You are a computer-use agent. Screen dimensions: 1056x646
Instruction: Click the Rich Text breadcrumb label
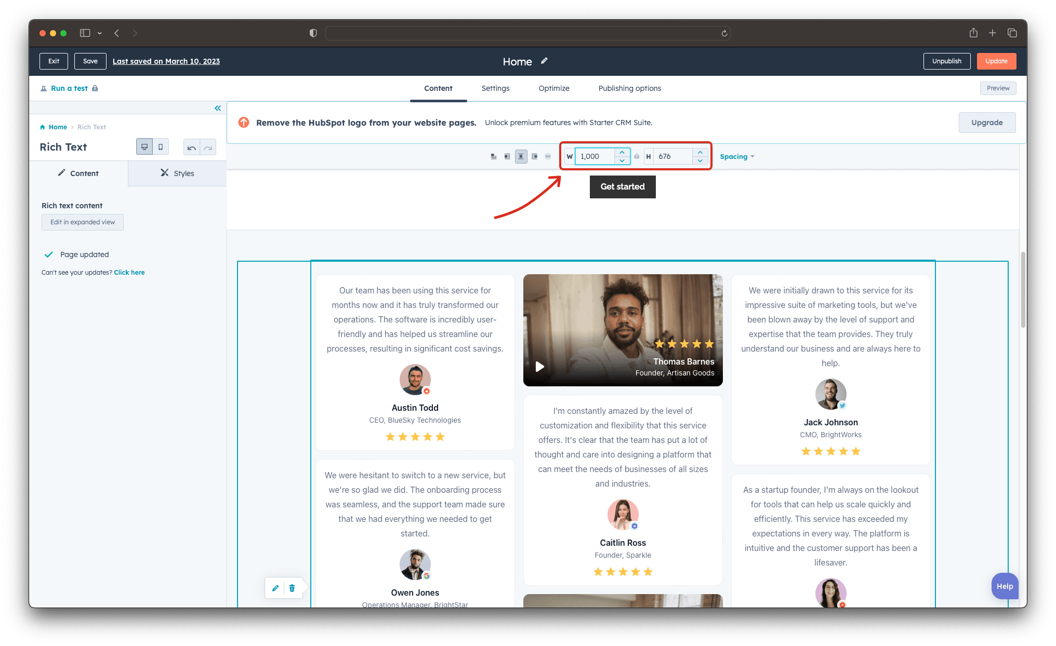point(91,127)
